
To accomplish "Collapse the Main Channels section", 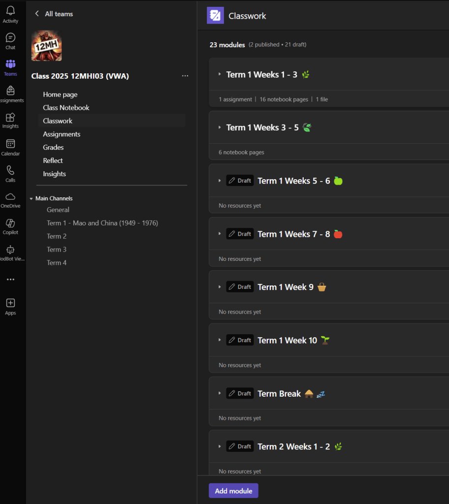I will (32, 199).
